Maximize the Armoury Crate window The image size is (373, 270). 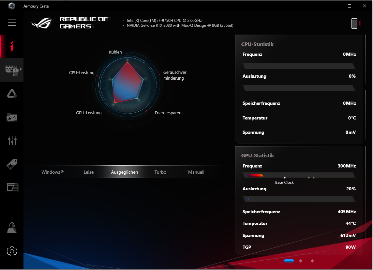[350, 6]
